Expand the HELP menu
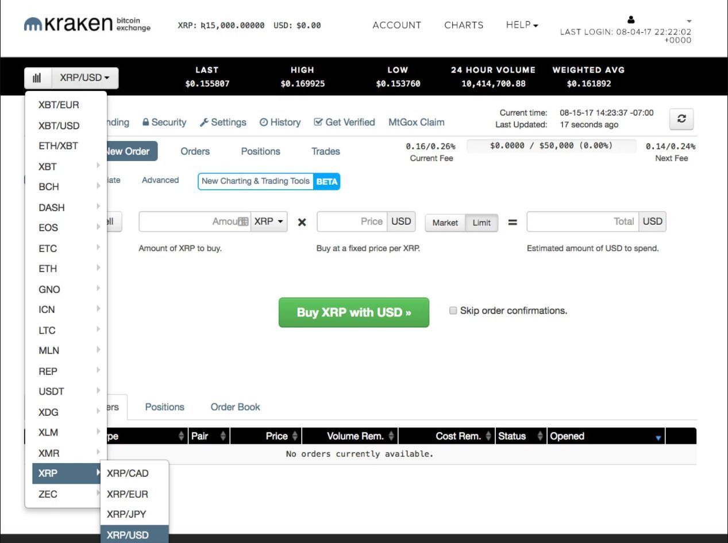 522,25
